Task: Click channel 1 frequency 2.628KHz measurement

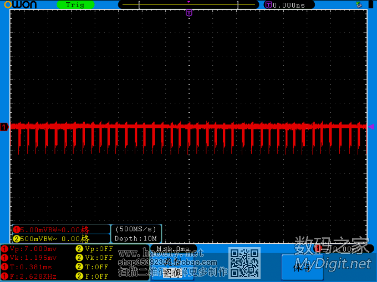Action: coord(33,276)
